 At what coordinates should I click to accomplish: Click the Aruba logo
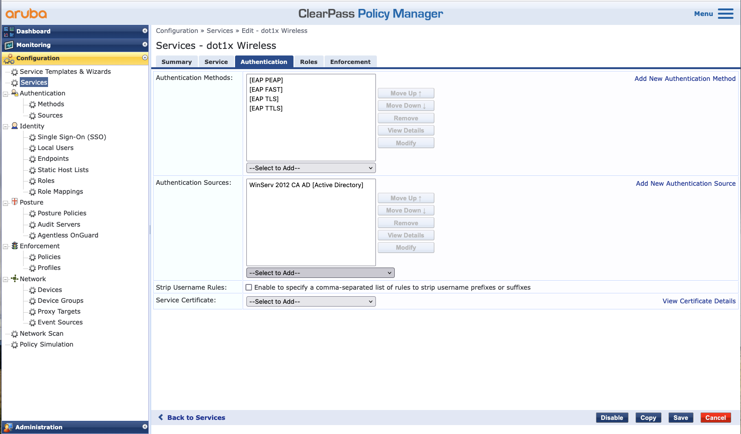click(26, 14)
